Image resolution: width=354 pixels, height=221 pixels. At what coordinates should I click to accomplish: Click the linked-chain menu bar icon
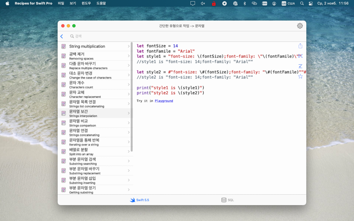click(x=254, y=3)
